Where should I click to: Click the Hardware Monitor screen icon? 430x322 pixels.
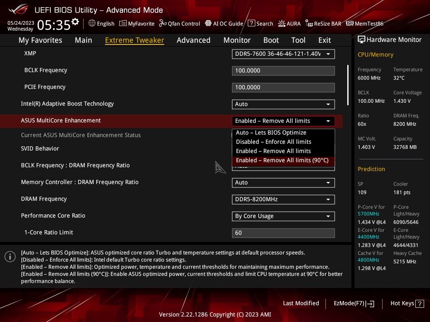(362, 40)
